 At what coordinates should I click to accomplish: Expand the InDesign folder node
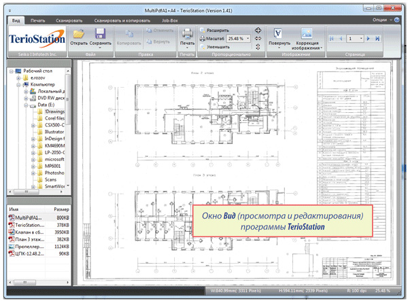33,138
